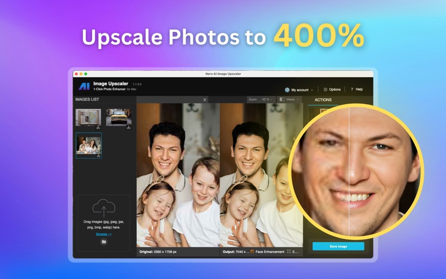This screenshot has height=279, width=446.
Task: Click the cloud upload icon
Action: [104, 209]
